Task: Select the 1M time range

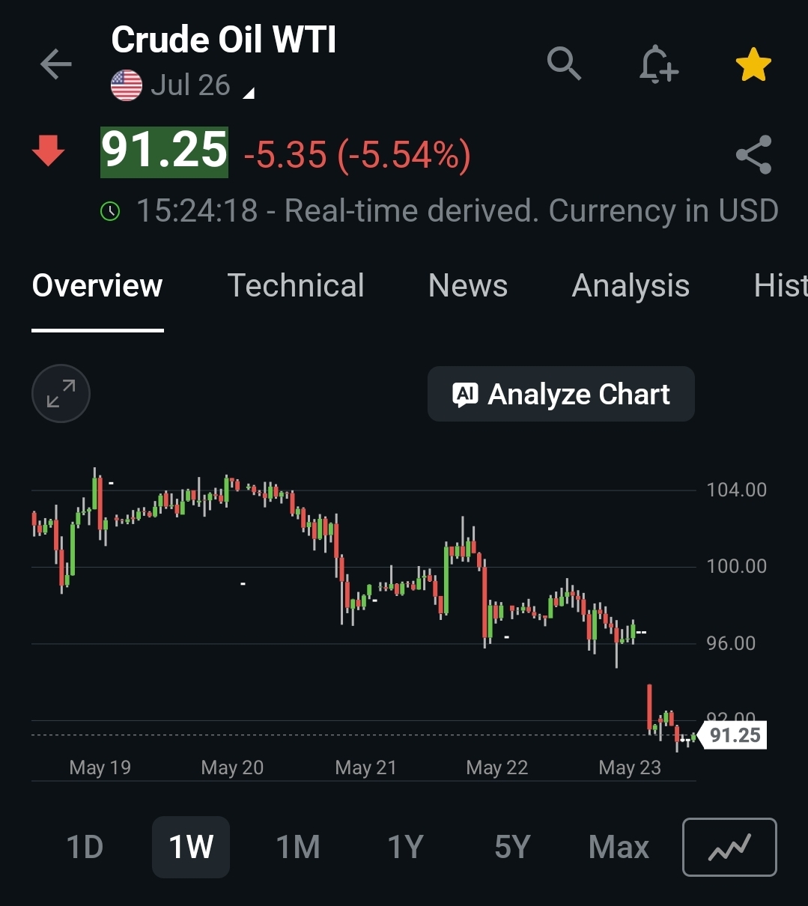Action: click(298, 848)
